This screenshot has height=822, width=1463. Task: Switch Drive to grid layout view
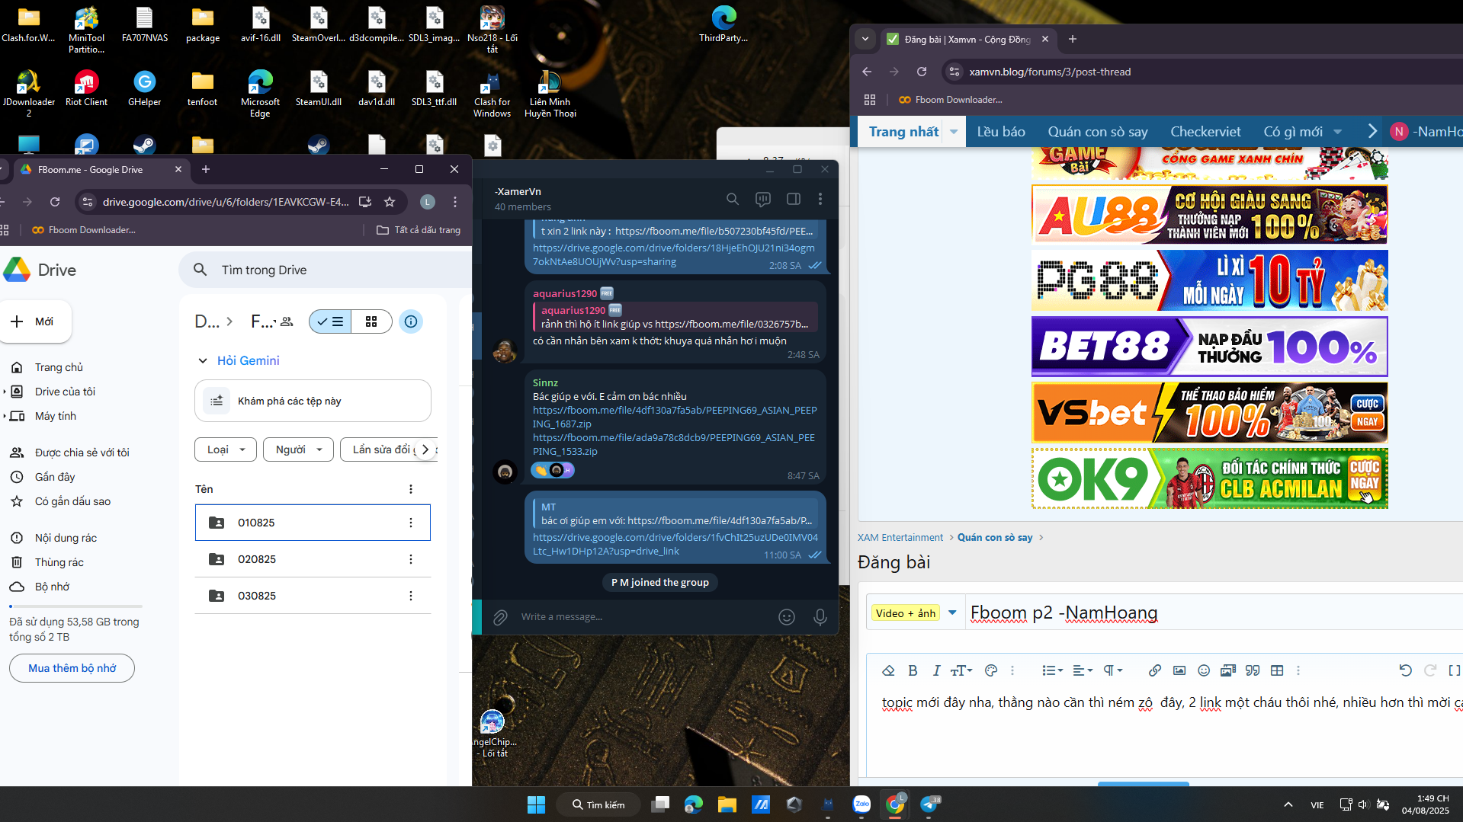371,321
